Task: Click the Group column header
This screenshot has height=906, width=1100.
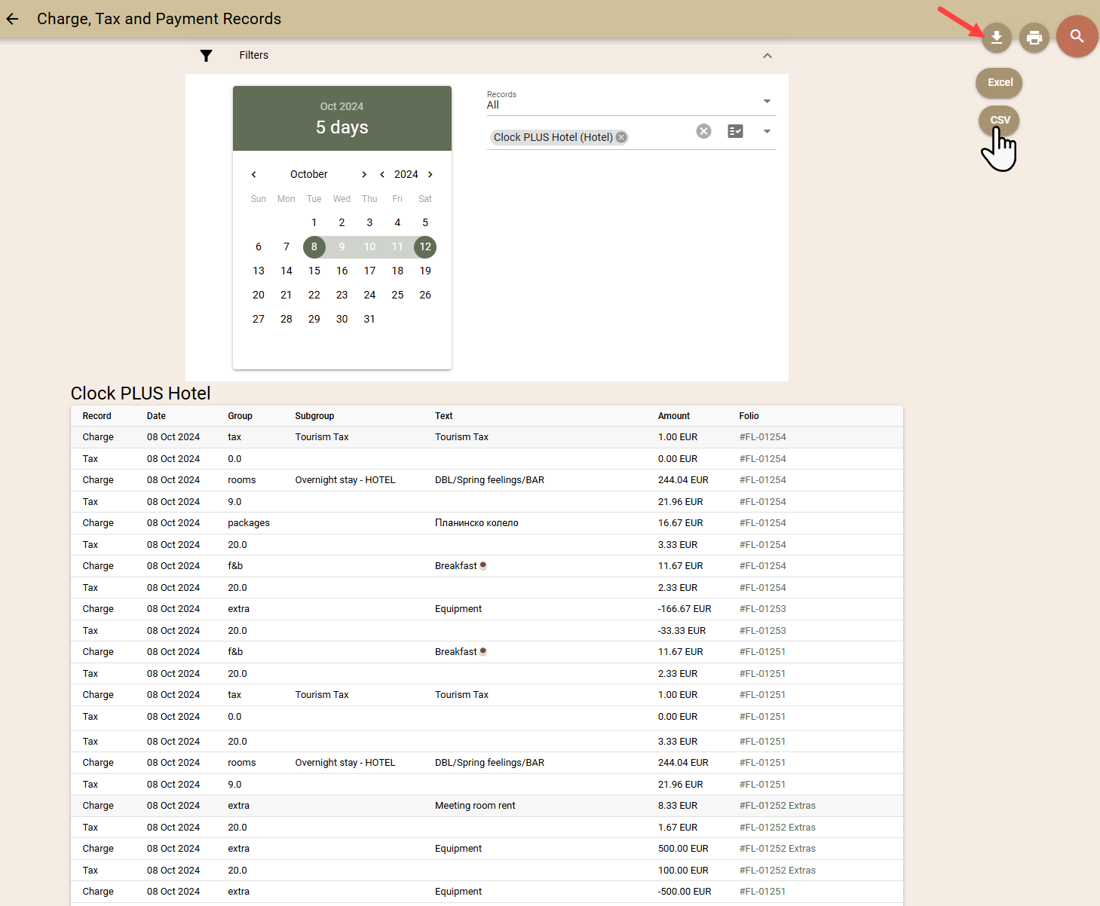Action: pyautogui.click(x=240, y=416)
